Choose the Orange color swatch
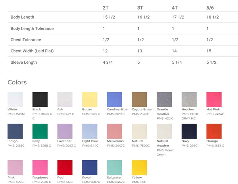 pyautogui.click(x=214, y=131)
